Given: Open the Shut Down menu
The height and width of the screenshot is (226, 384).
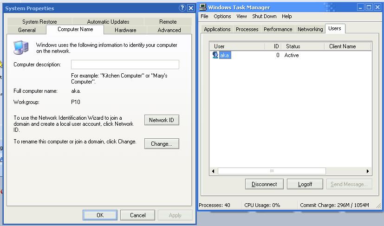Looking at the screenshot, I should coord(264,16).
